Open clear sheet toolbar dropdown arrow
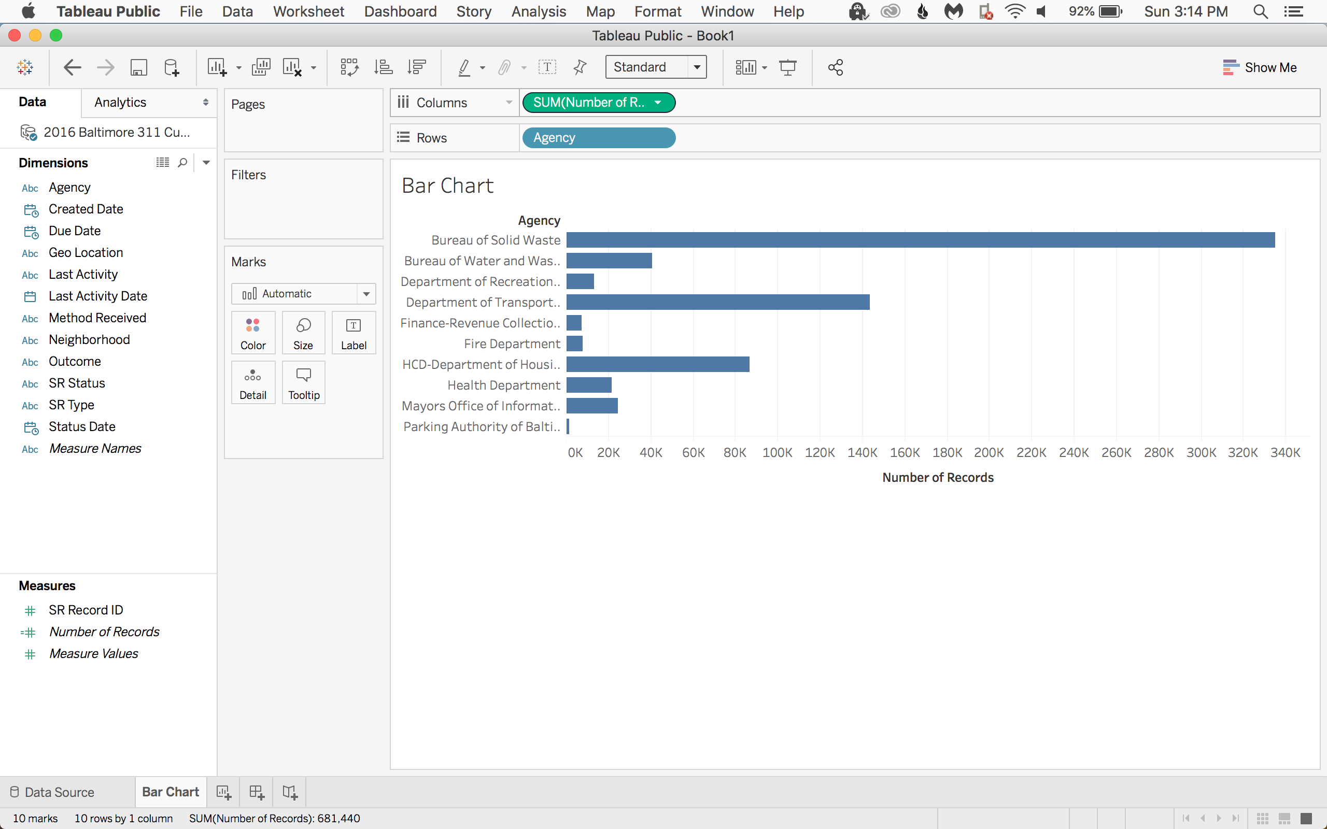The height and width of the screenshot is (829, 1327). 314,68
